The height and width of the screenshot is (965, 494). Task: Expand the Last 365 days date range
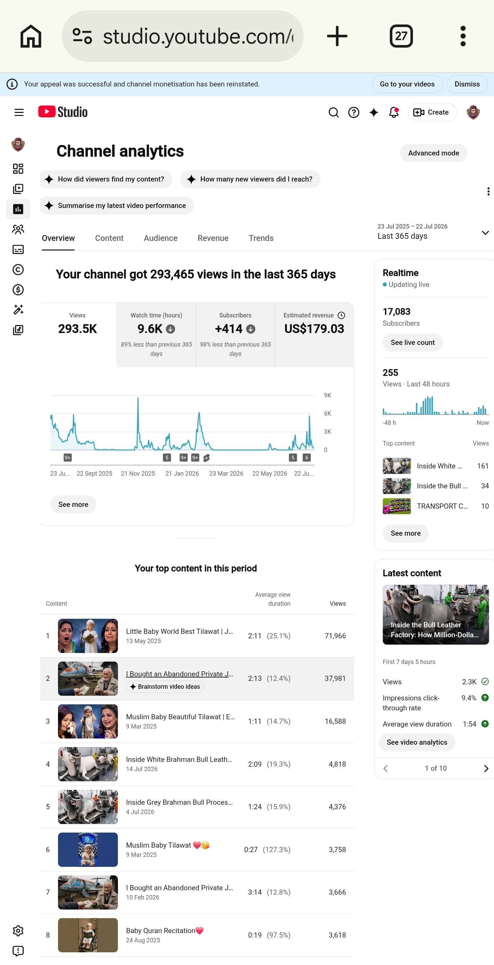(433, 232)
